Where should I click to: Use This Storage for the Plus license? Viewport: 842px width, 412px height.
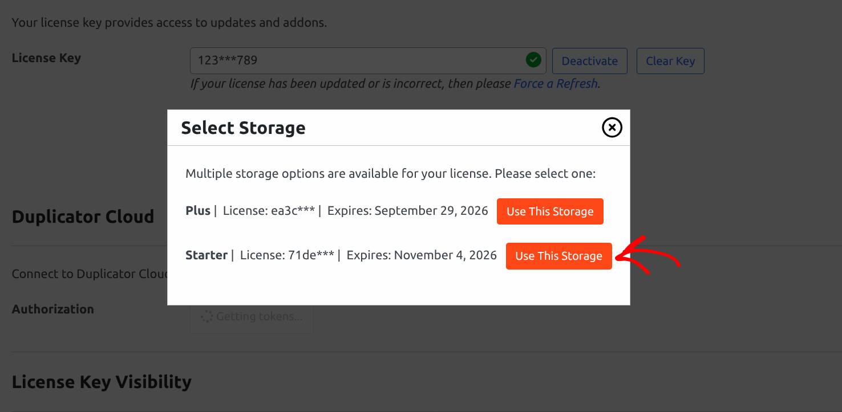(549, 211)
